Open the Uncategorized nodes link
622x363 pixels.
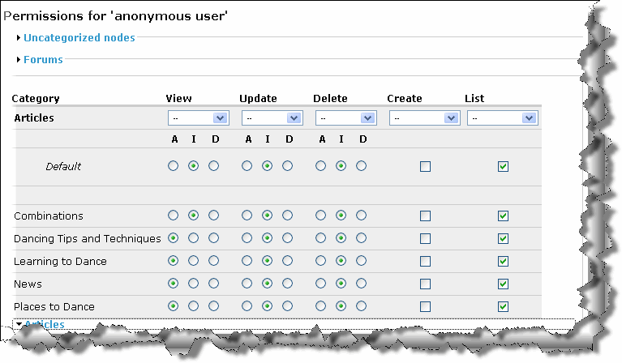[x=79, y=37]
